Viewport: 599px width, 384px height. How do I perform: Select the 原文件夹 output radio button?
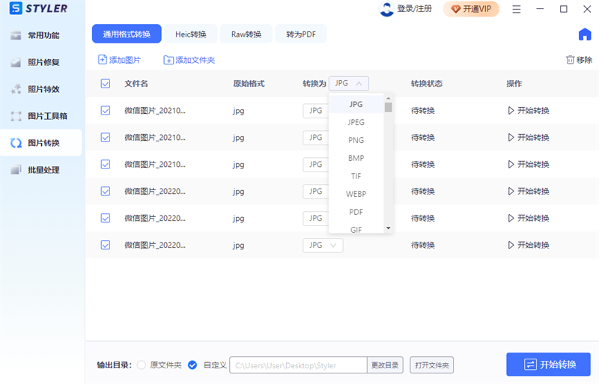tap(143, 365)
